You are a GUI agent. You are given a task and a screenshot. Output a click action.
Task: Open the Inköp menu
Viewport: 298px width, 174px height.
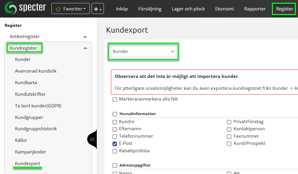[x=122, y=9]
